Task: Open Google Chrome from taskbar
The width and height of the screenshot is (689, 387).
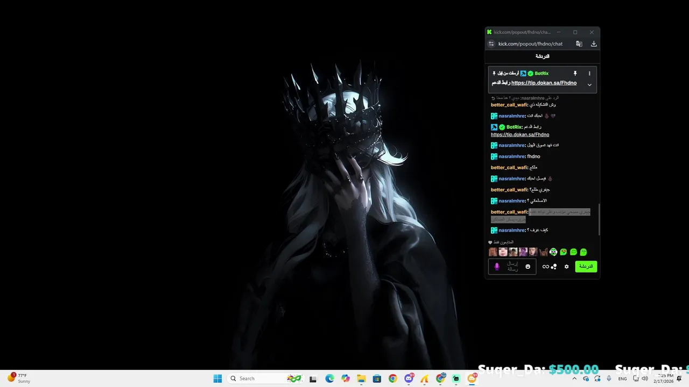Action: click(393, 379)
